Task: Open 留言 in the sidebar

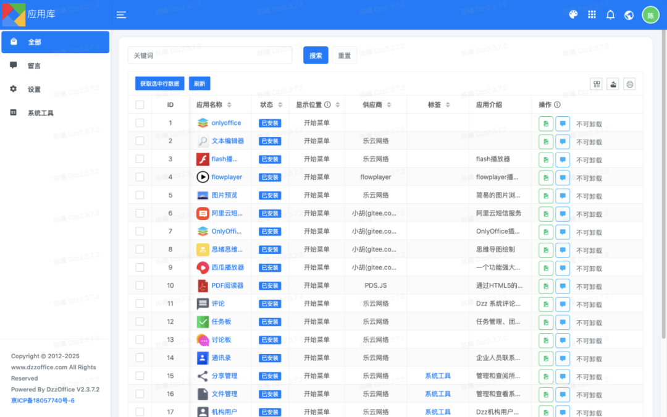Action: click(56, 65)
